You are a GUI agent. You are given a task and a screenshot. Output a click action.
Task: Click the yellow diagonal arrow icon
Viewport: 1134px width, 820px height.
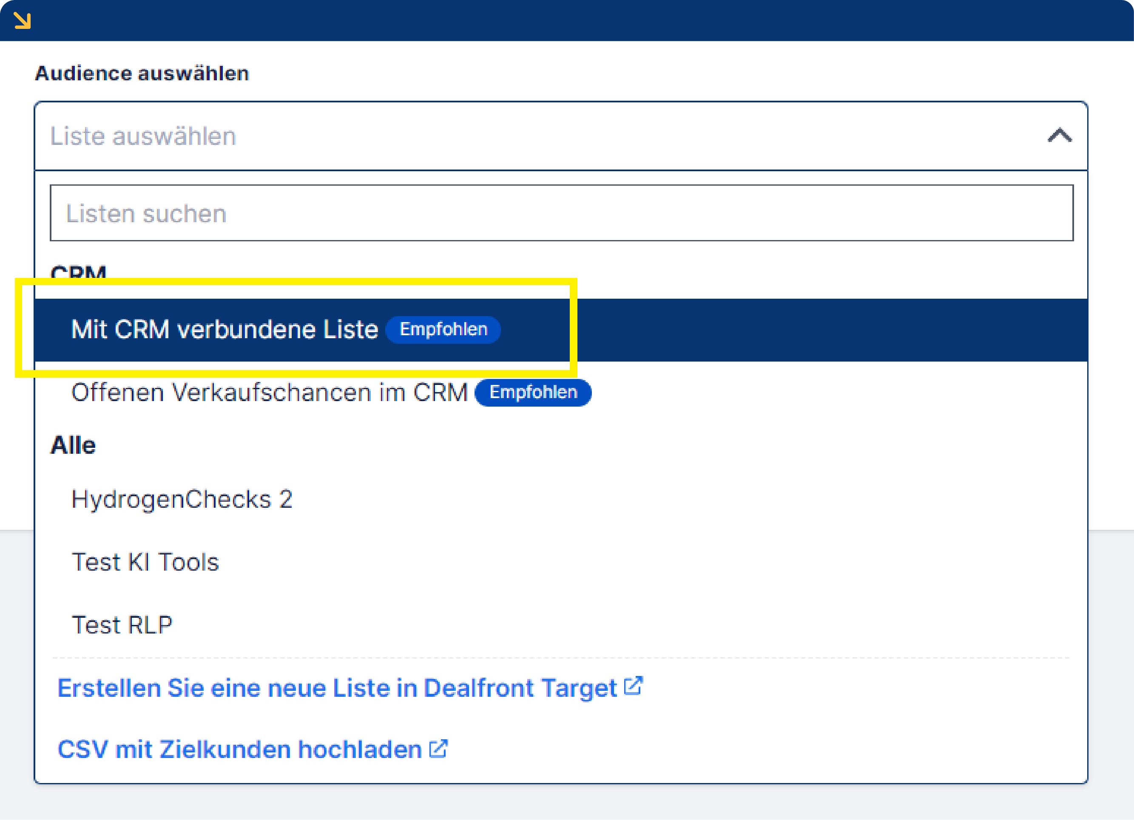point(22,20)
